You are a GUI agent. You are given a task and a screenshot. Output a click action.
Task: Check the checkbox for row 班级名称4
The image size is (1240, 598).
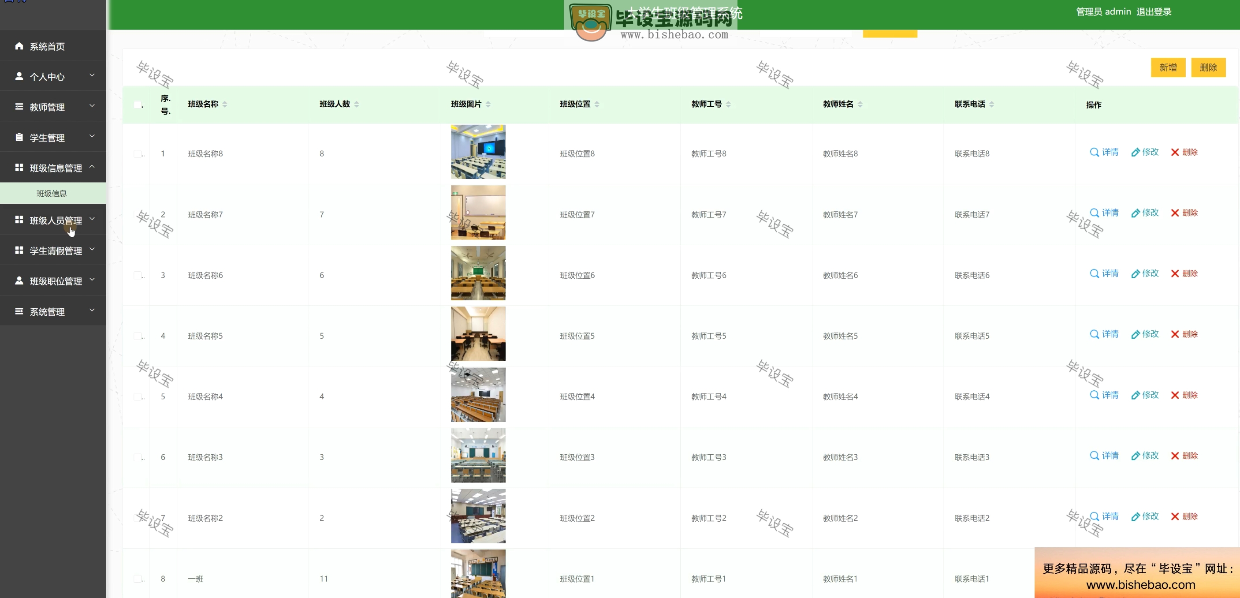click(138, 396)
